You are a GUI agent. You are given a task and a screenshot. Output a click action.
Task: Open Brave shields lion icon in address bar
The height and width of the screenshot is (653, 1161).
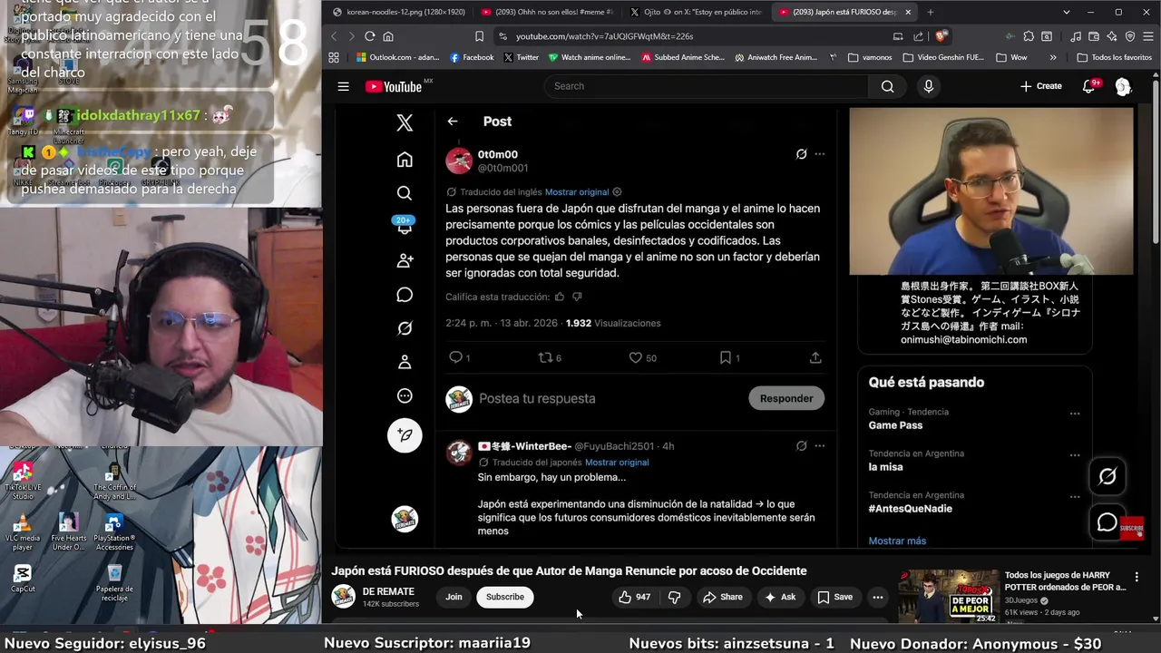pos(941,36)
